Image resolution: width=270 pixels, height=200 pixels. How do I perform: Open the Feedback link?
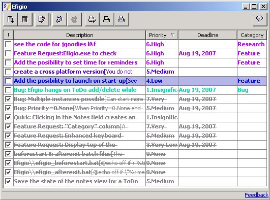(256, 195)
